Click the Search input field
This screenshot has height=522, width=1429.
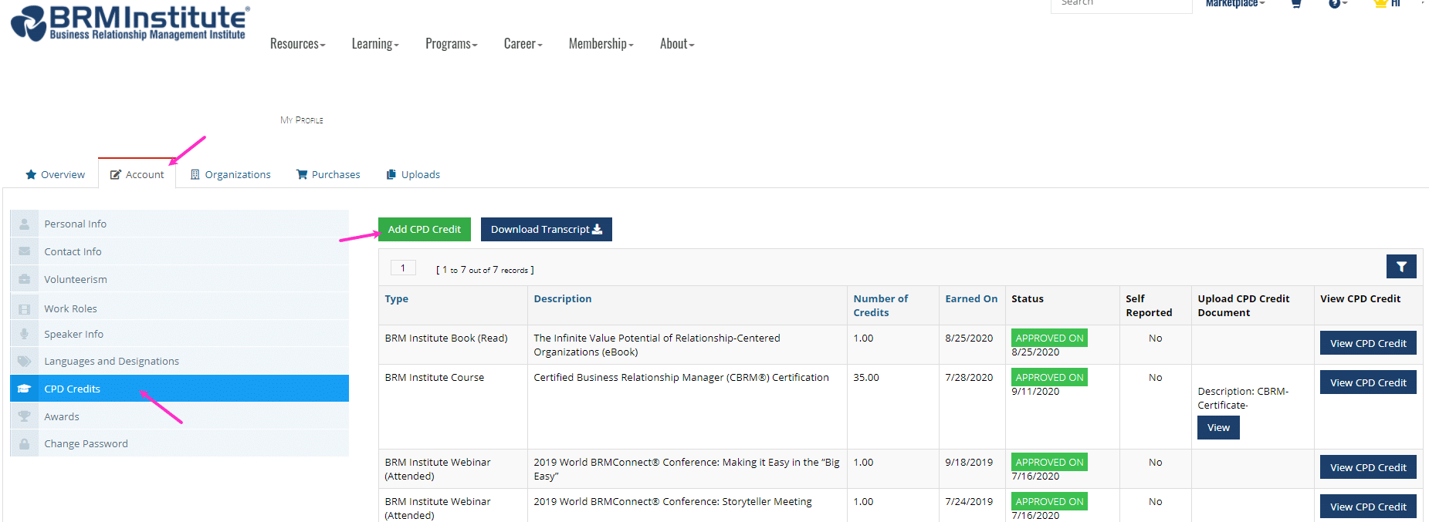(1121, 5)
